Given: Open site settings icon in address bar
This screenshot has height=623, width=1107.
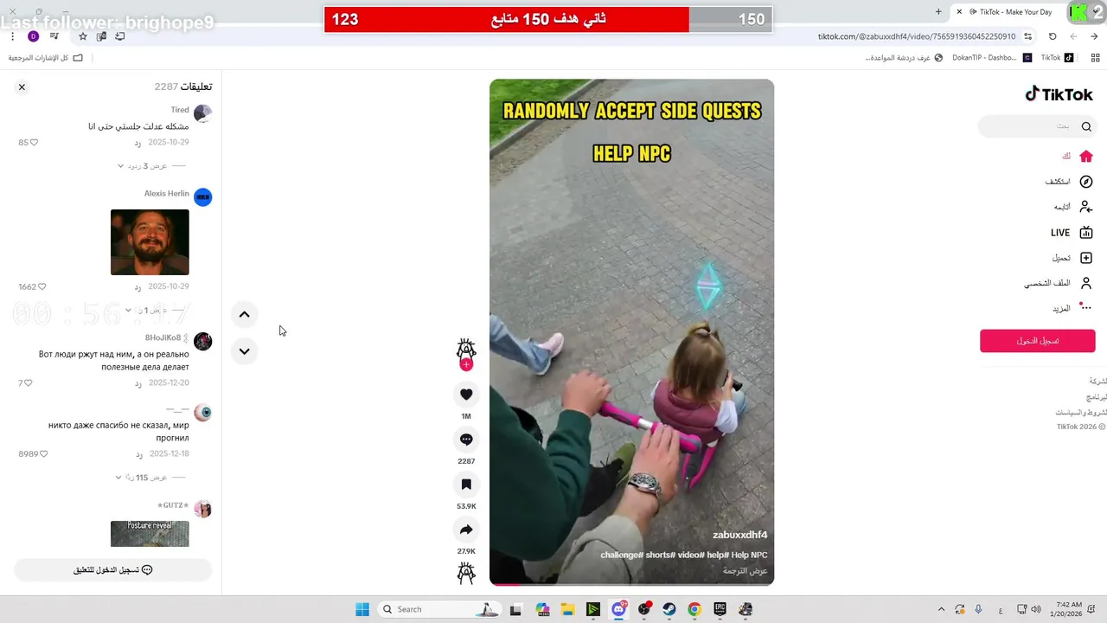Looking at the screenshot, I should [x=1028, y=36].
